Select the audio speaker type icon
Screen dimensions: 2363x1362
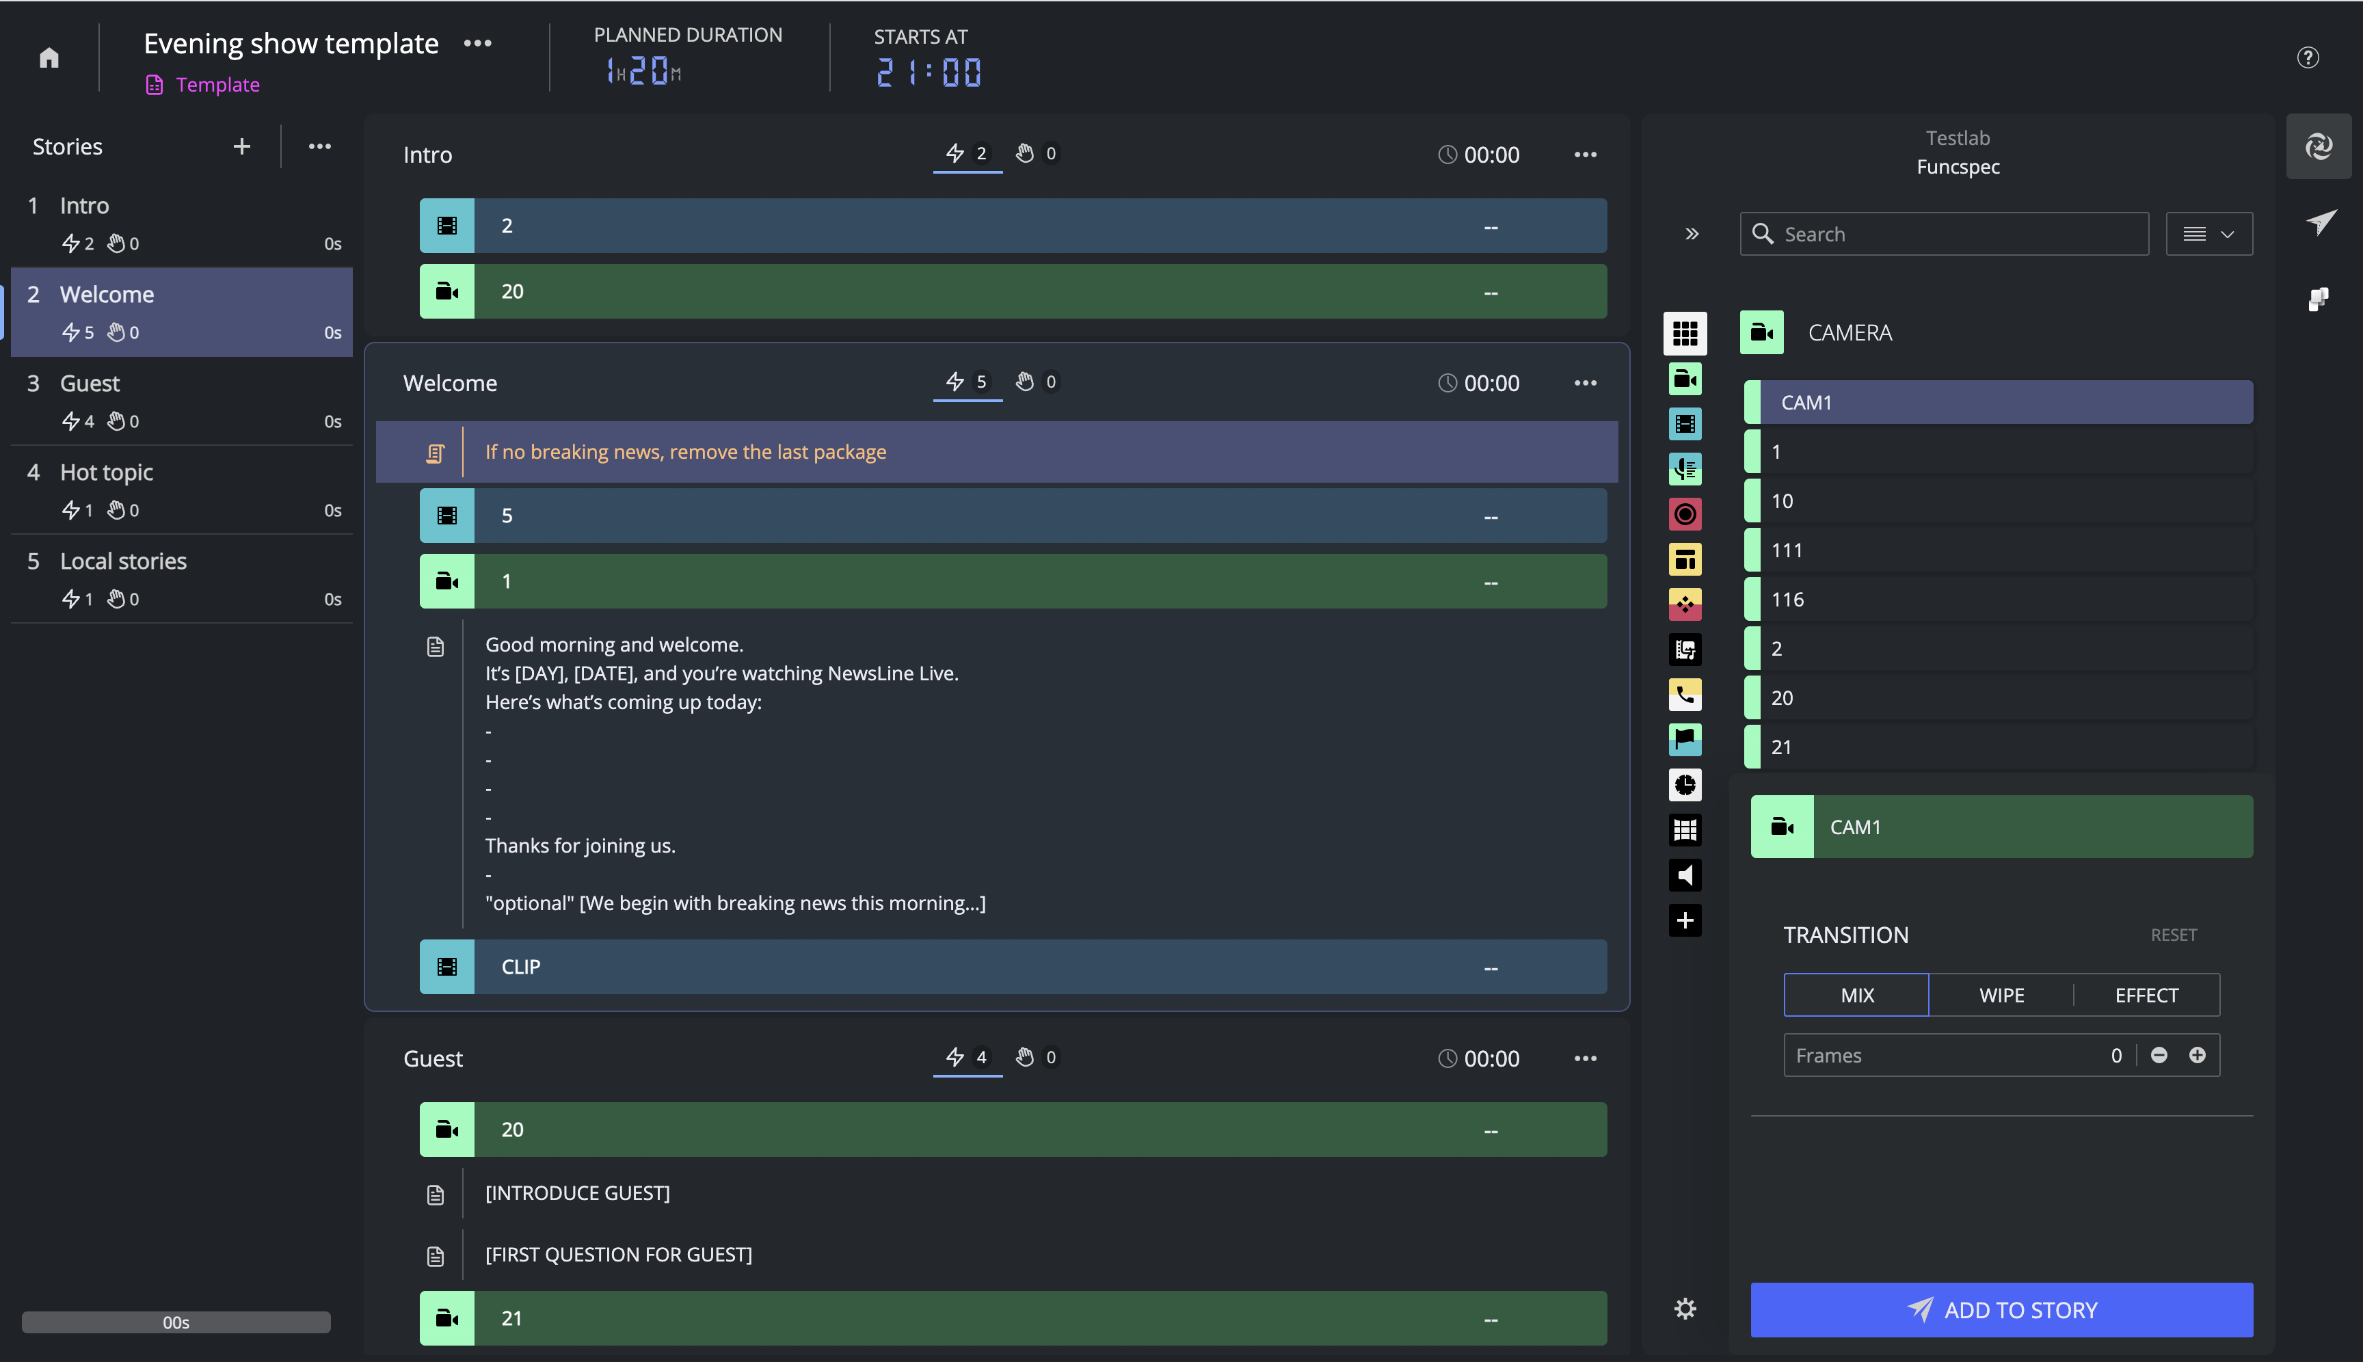pos(1685,876)
